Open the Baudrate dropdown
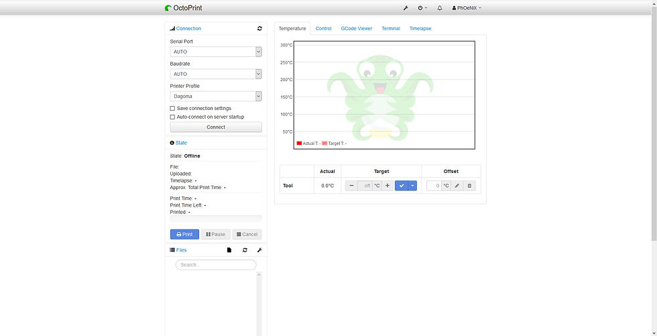 (x=216, y=74)
